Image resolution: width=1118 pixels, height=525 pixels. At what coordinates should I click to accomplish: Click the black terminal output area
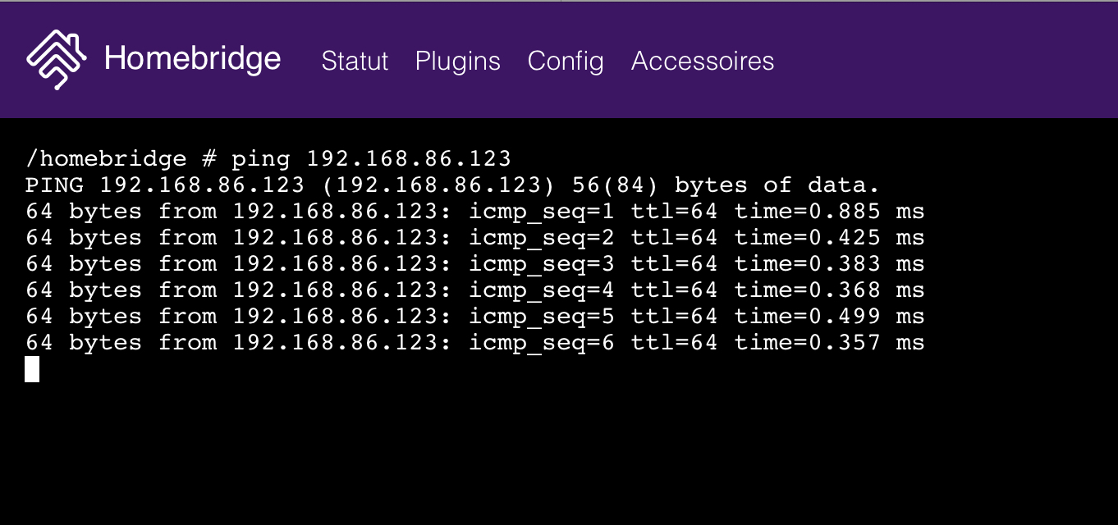558,451
